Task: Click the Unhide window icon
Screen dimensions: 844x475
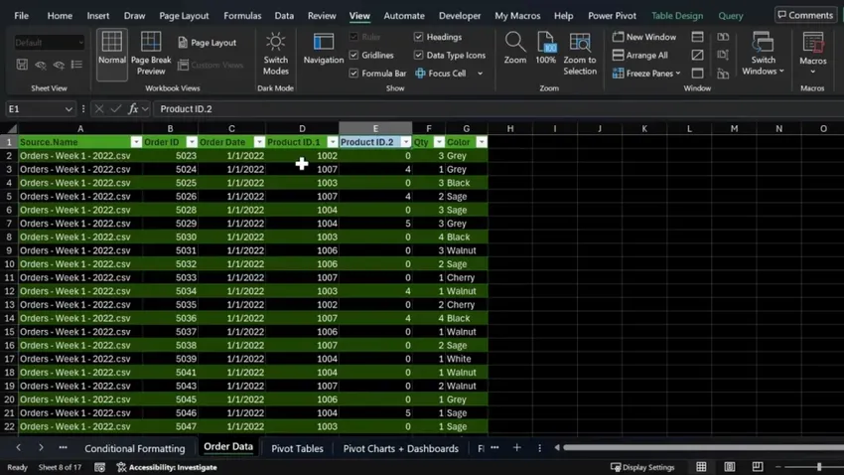Action: (x=698, y=74)
